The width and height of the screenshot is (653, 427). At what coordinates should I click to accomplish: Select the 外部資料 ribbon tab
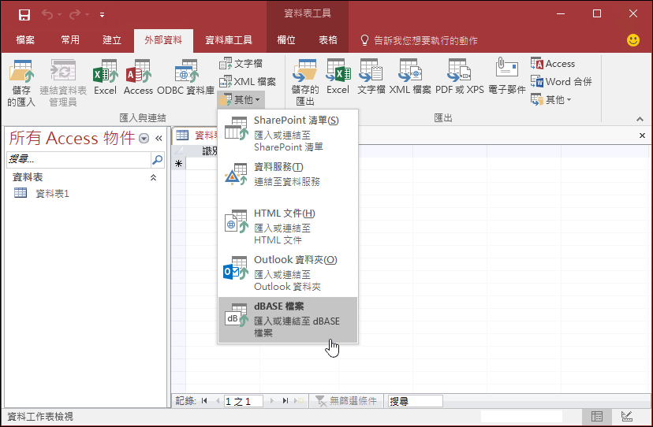click(x=163, y=40)
